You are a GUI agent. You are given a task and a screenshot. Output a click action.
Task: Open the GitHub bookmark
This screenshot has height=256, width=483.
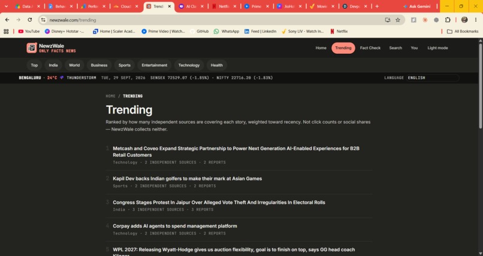200,31
